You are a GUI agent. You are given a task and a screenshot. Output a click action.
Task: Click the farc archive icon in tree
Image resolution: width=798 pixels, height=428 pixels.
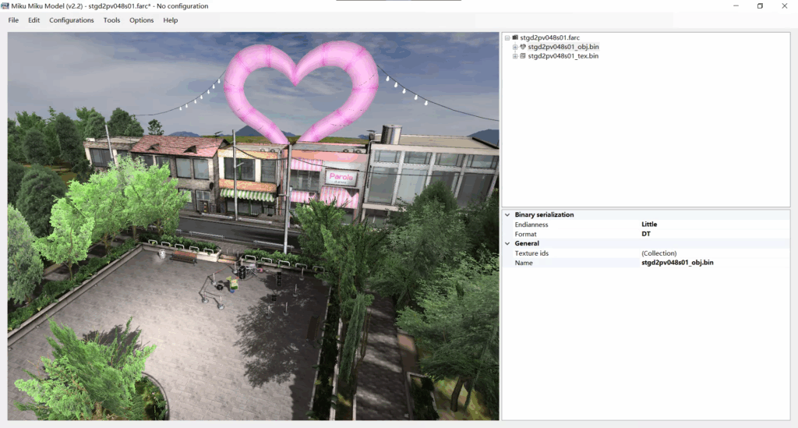(x=515, y=37)
